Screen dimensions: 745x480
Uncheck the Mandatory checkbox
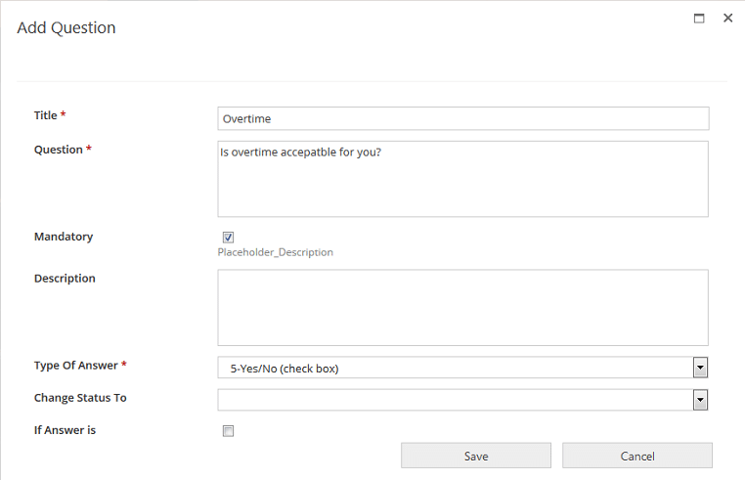228,238
